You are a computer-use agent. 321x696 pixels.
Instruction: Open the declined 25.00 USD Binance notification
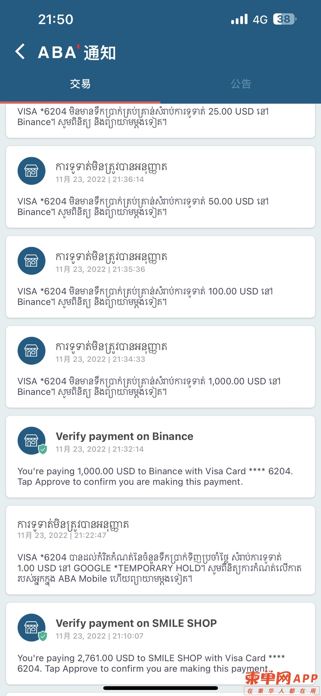coord(160,120)
